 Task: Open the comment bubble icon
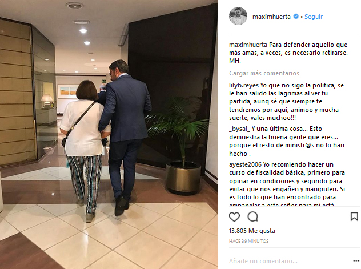pos(253,216)
